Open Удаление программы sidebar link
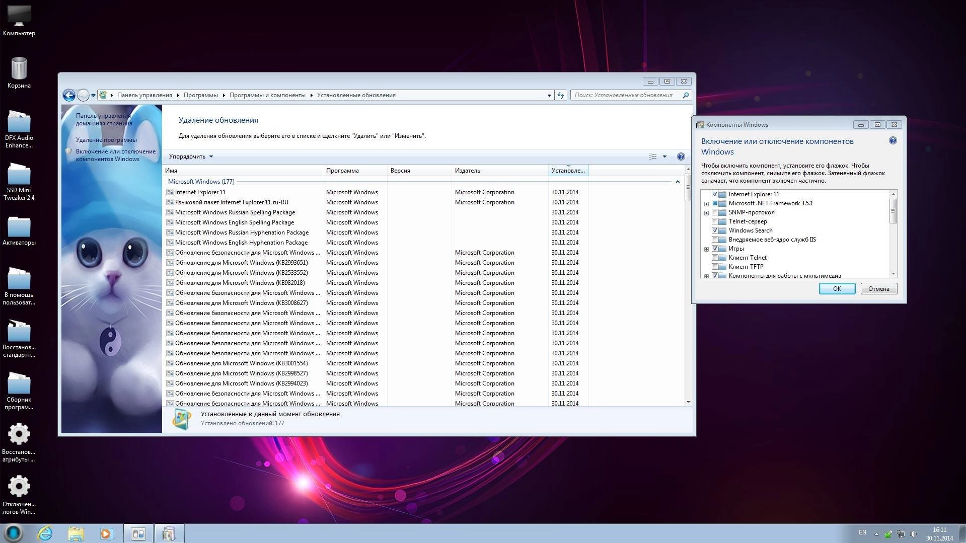The height and width of the screenshot is (543, 966). click(106, 140)
